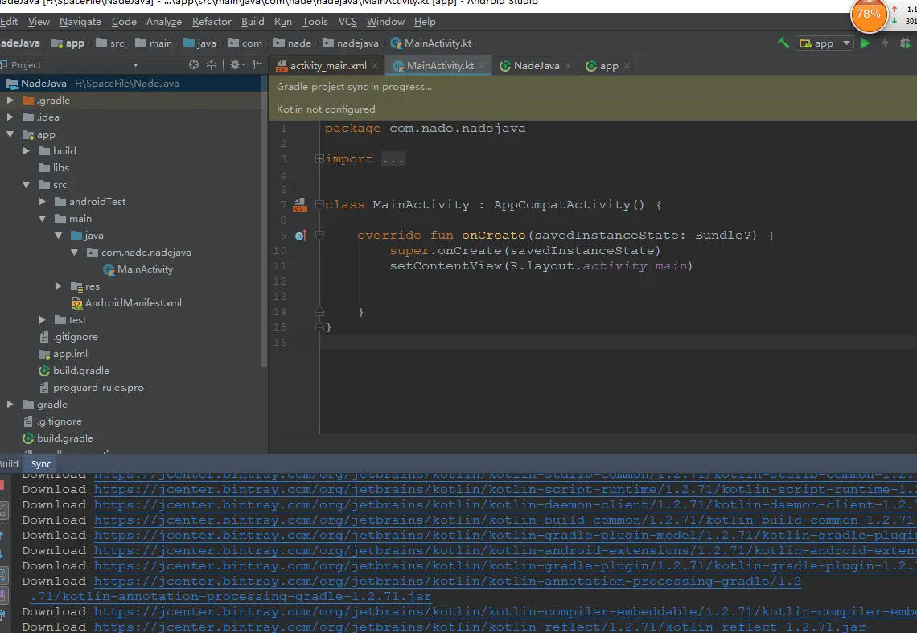Stop the sync with the red stop icon
The image size is (917, 633).
coord(2,484)
